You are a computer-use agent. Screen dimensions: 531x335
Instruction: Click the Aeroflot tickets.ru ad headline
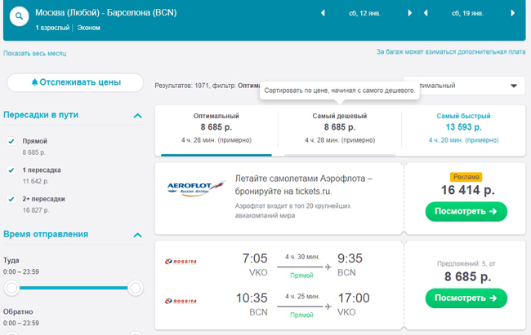coord(303,184)
